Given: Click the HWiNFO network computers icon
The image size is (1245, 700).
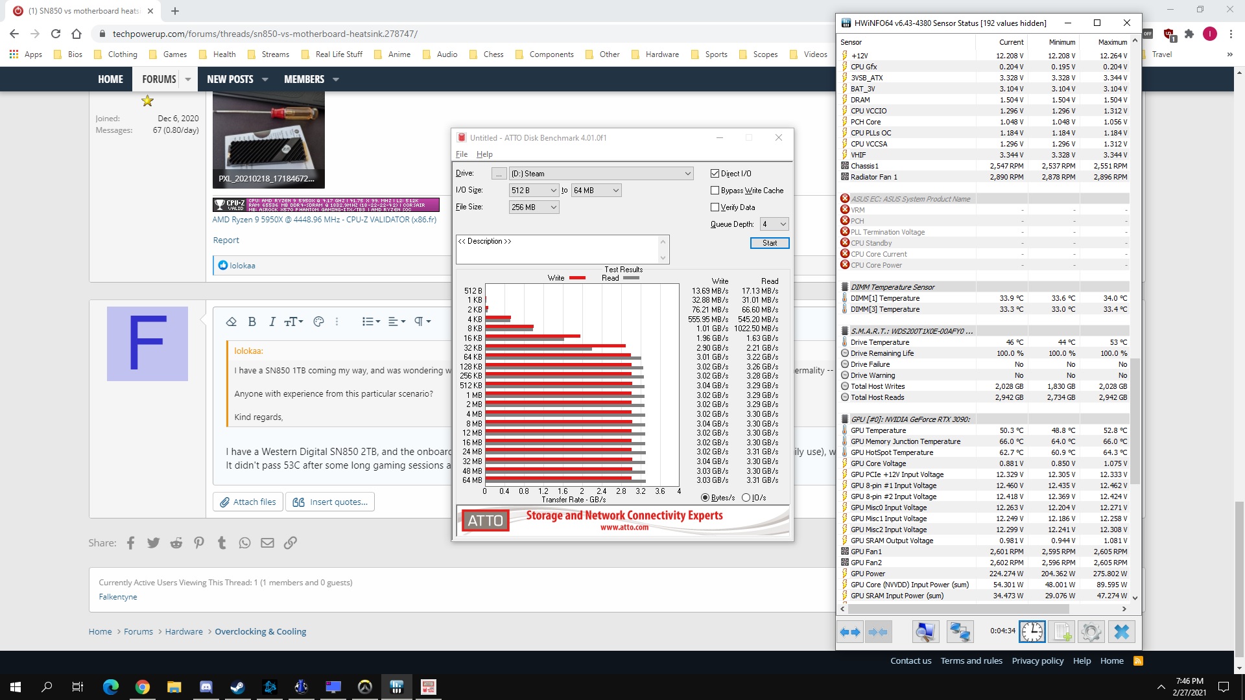Looking at the screenshot, I should pos(960,632).
